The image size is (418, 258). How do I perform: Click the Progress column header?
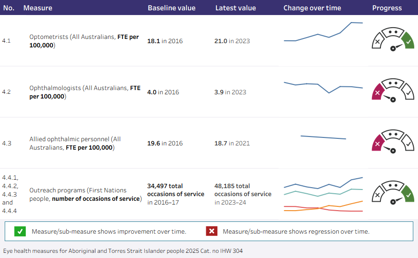pyautogui.click(x=387, y=8)
